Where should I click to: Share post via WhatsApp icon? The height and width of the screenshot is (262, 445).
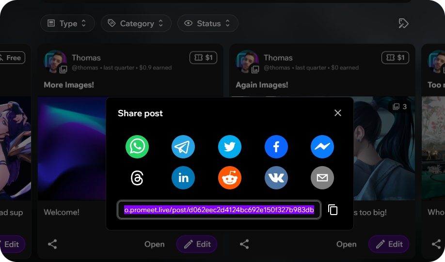(x=137, y=147)
